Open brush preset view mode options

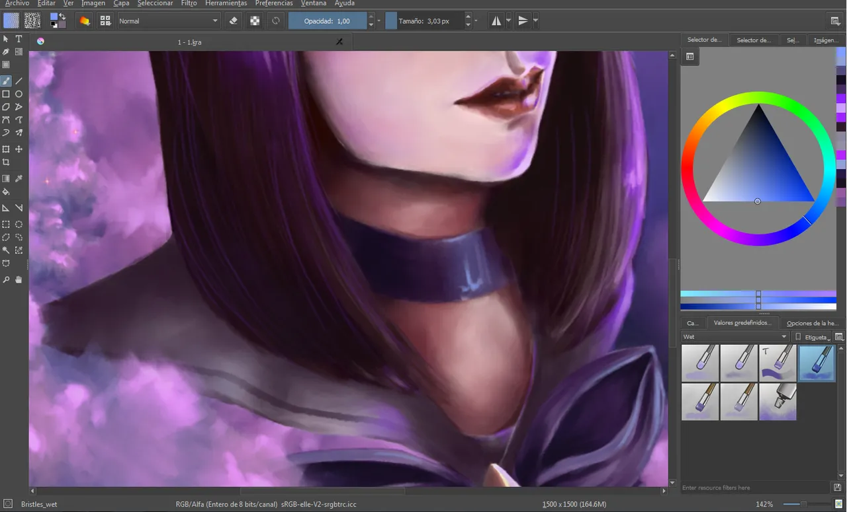[839, 337]
